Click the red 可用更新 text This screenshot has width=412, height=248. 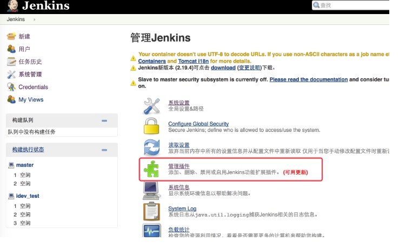click(x=295, y=172)
